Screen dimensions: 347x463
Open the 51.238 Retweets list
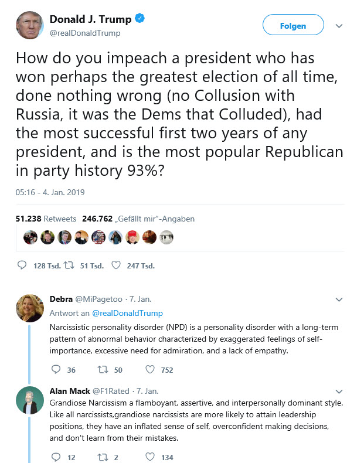click(46, 219)
